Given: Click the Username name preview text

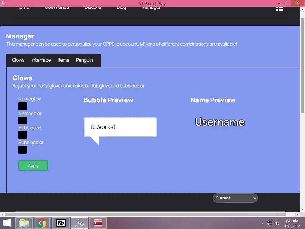Looking at the screenshot, I should click(220, 122).
